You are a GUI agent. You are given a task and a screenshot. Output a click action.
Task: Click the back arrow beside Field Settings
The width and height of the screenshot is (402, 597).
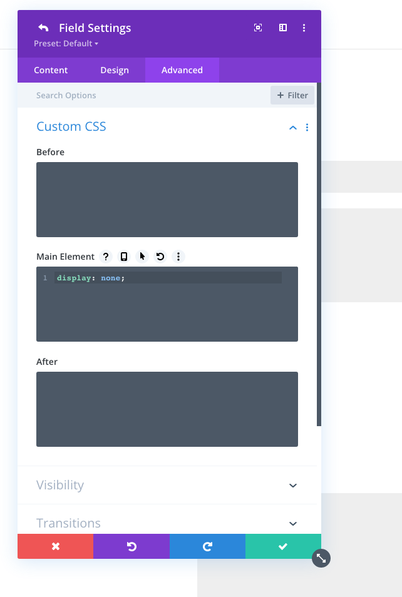coord(43,28)
